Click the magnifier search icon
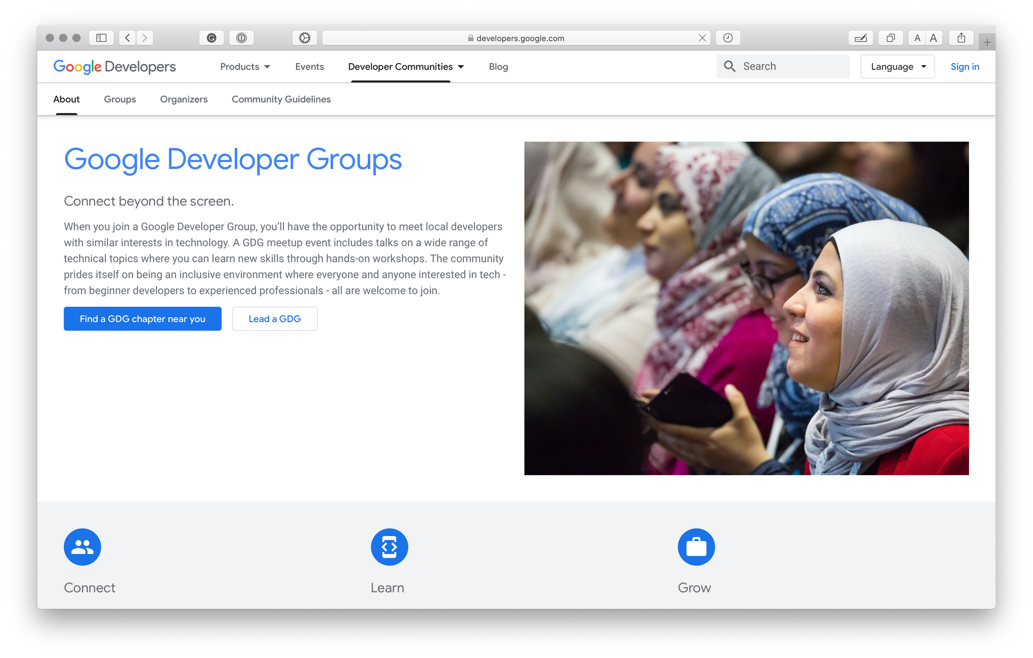 [x=729, y=66]
